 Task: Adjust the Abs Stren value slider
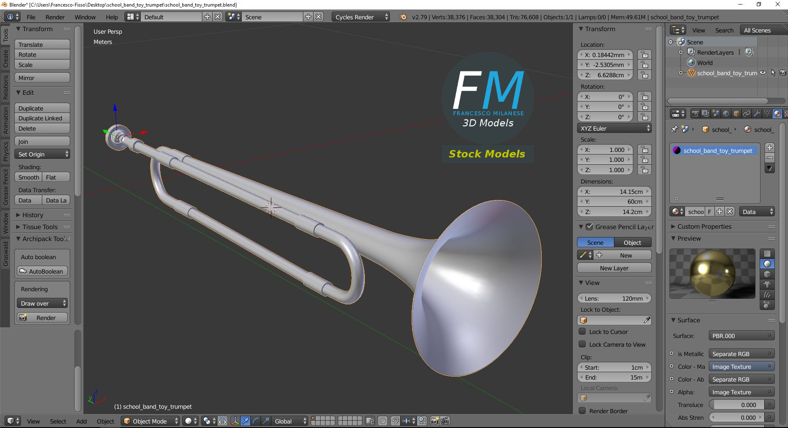click(x=737, y=417)
